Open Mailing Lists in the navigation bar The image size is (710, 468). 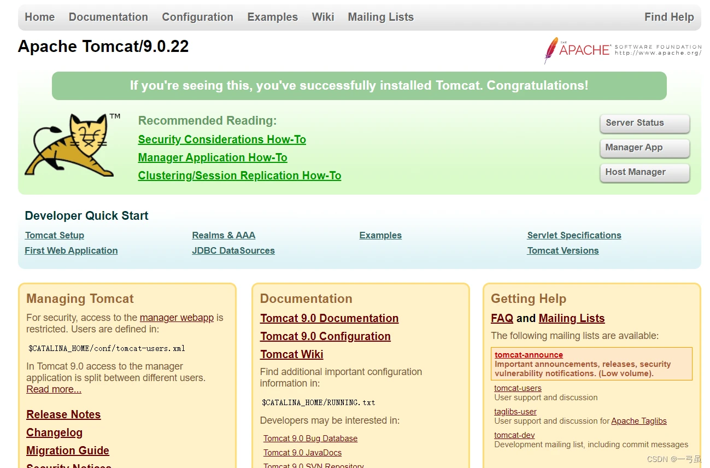coord(380,17)
